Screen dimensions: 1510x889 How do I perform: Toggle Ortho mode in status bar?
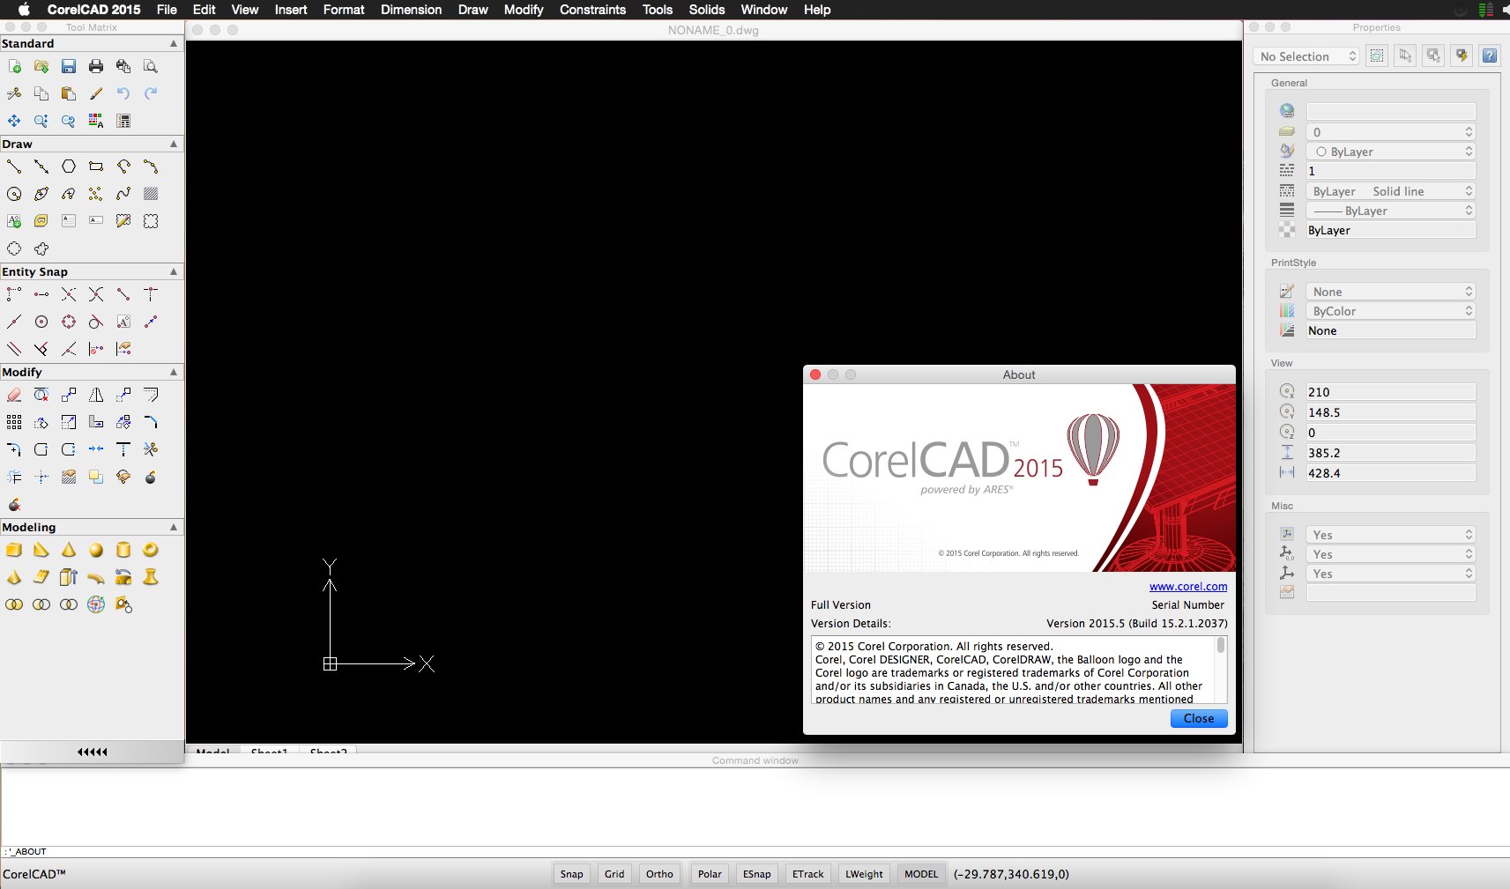(x=659, y=874)
